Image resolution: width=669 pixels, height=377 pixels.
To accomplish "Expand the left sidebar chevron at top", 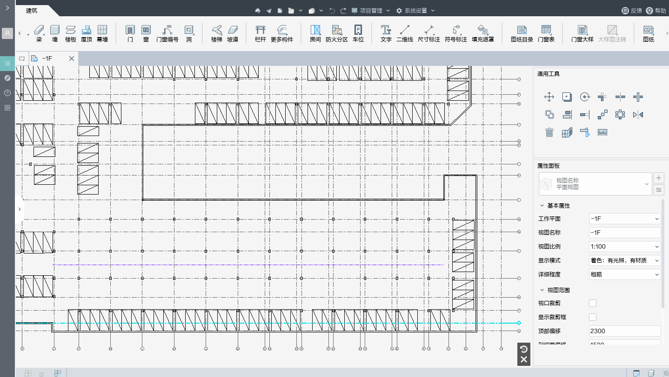I will [x=7, y=8].
